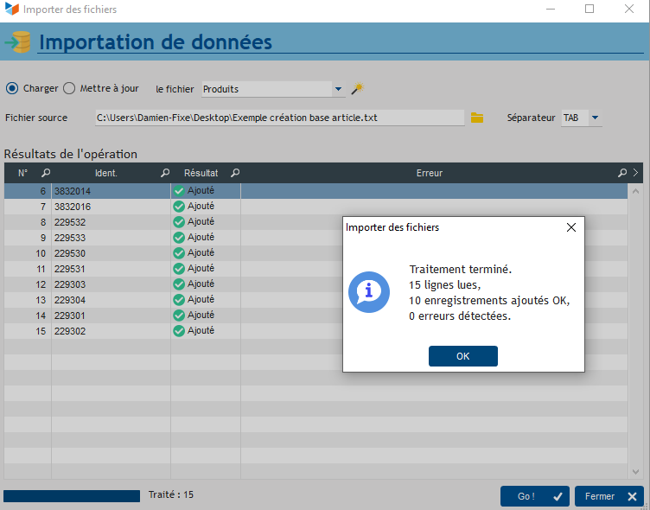Viewport: 650px width, 510px height.
Task: Click the magic wand icon beside Produits
Action: (357, 89)
